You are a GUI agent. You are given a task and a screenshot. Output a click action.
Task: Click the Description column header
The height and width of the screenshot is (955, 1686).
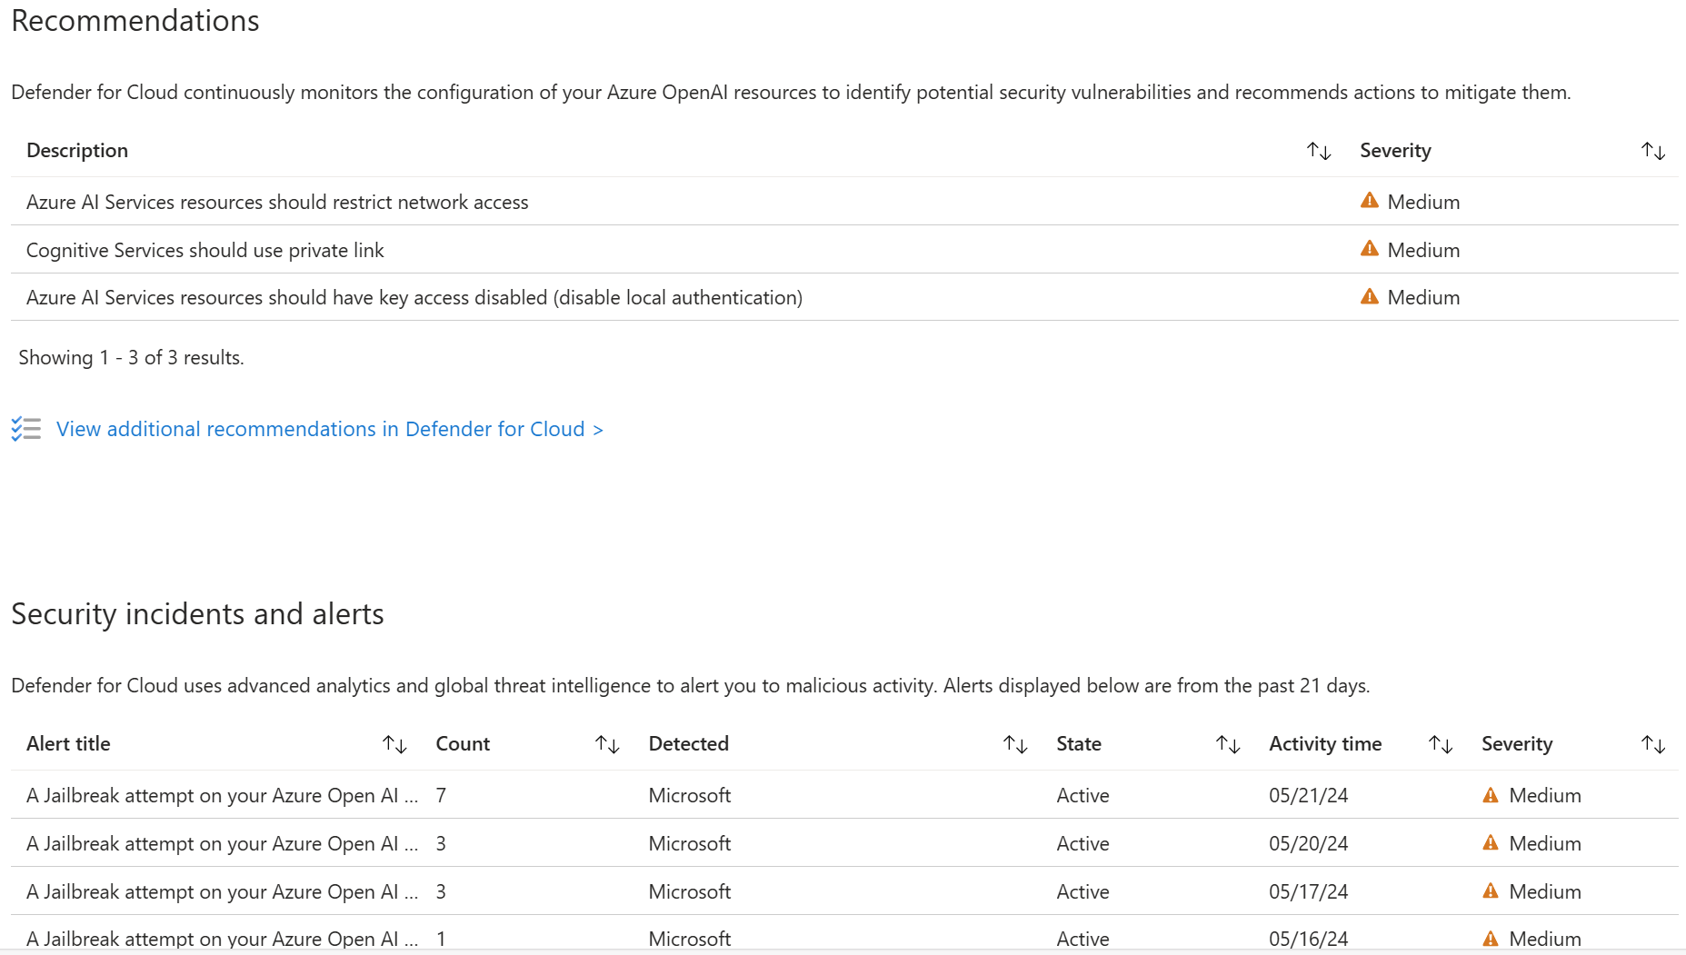click(77, 151)
